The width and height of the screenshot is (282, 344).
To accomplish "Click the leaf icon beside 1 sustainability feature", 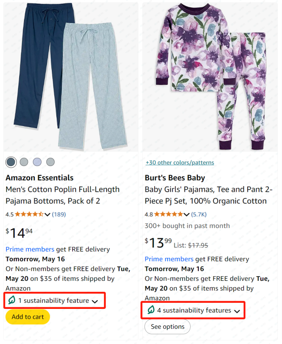I will pos(12,300).
